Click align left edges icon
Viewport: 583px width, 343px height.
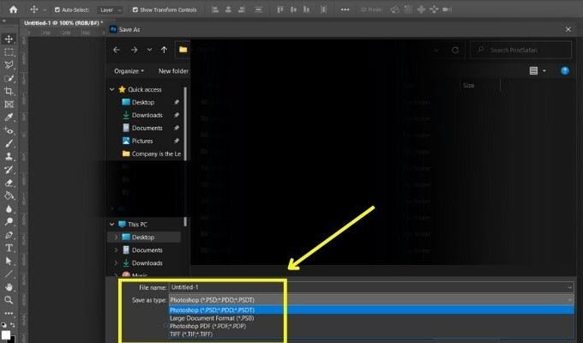tap(215, 9)
